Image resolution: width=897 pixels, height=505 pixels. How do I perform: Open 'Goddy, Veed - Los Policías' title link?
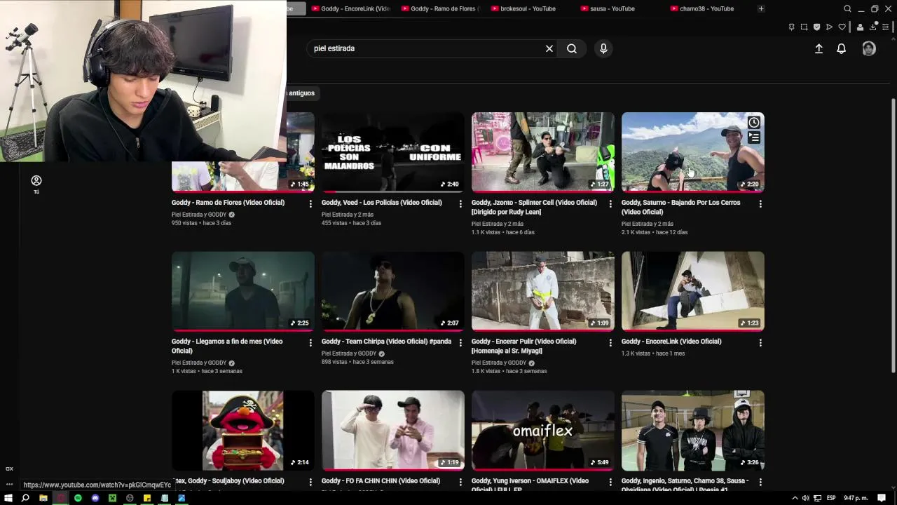pos(381,203)
